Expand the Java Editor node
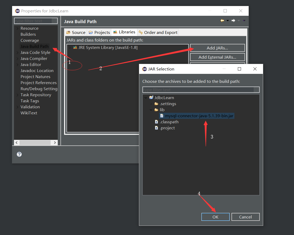 [x=17, y=65]
